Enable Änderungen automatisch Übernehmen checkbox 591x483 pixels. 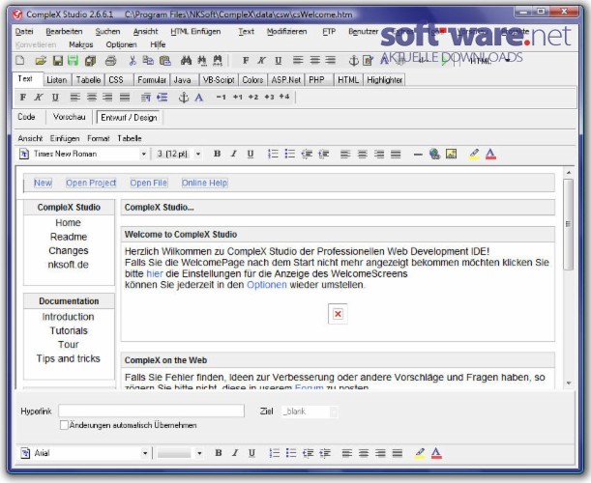point(64,425)
